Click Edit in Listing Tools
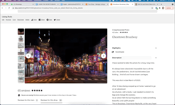The image size is (175, 105). (x=3, y=20)
